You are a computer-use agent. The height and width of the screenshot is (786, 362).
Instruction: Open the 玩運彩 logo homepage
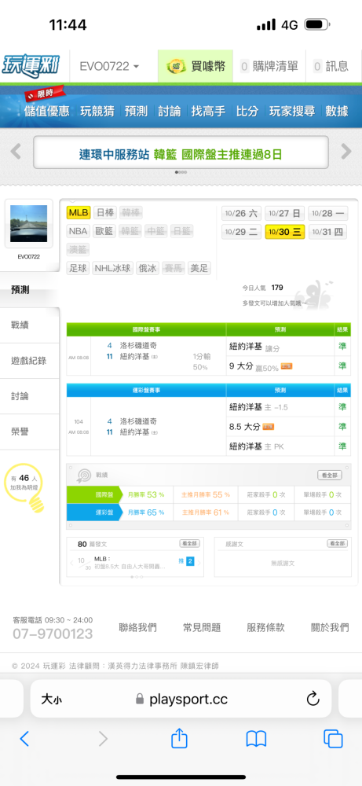click(x=31, y=66)
